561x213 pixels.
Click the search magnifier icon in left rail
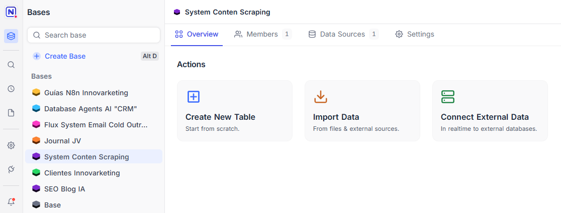click(11, 65)
